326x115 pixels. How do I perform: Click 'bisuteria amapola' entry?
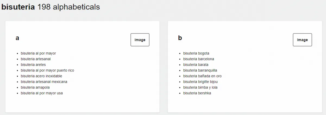tap(35, 87)
